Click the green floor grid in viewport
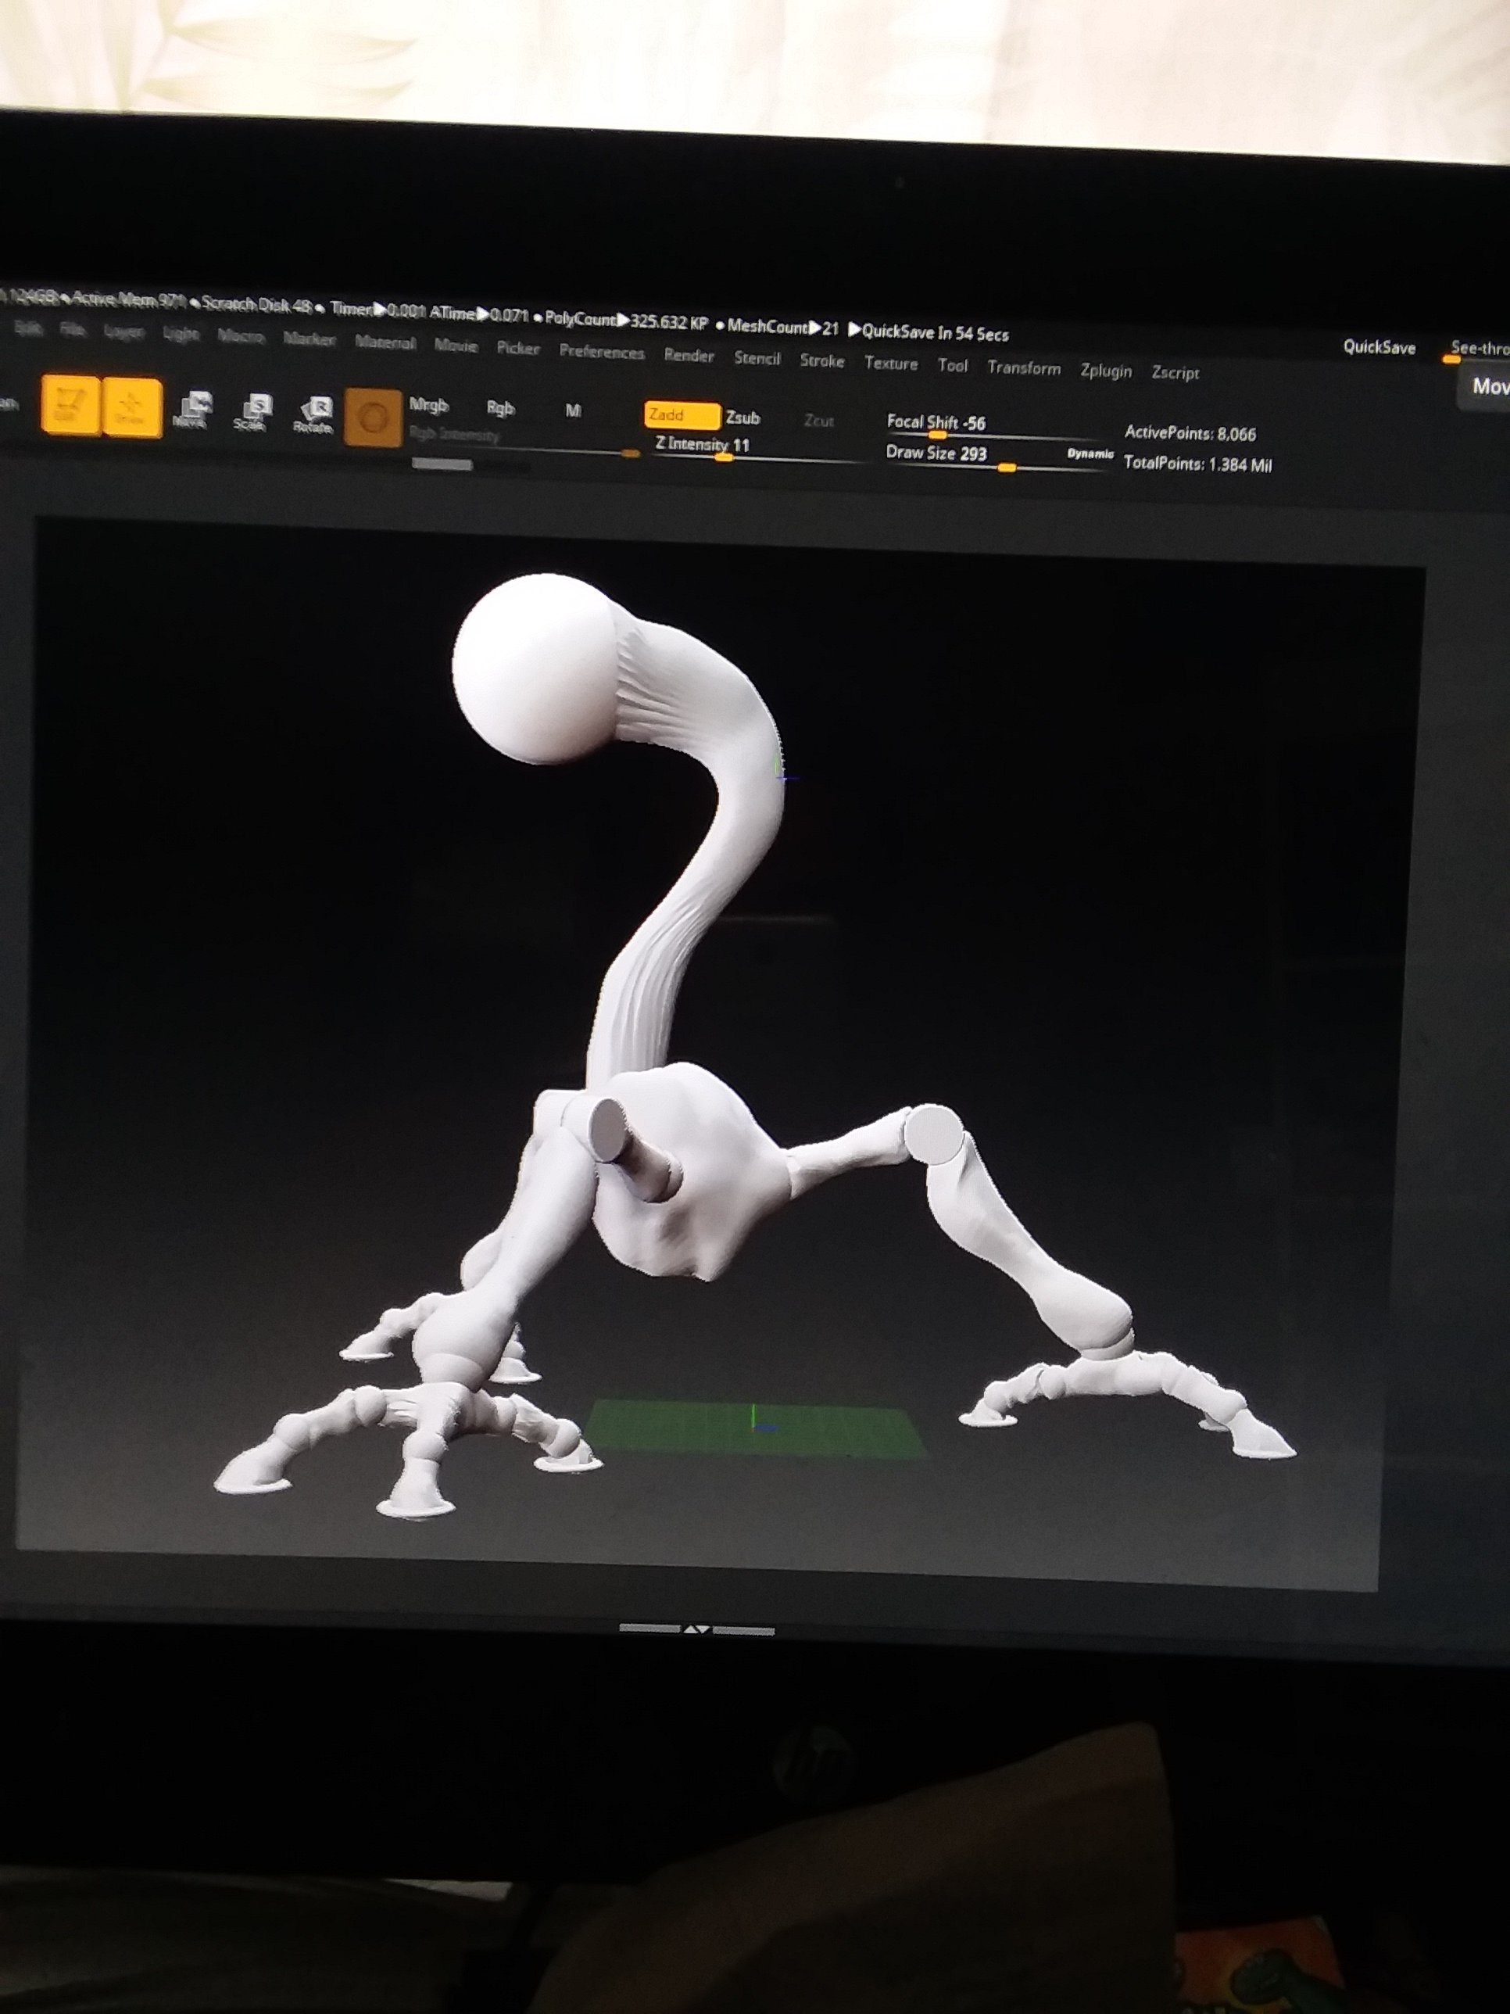This screenshot has width=1510, height=2014. pos(756,1429)
